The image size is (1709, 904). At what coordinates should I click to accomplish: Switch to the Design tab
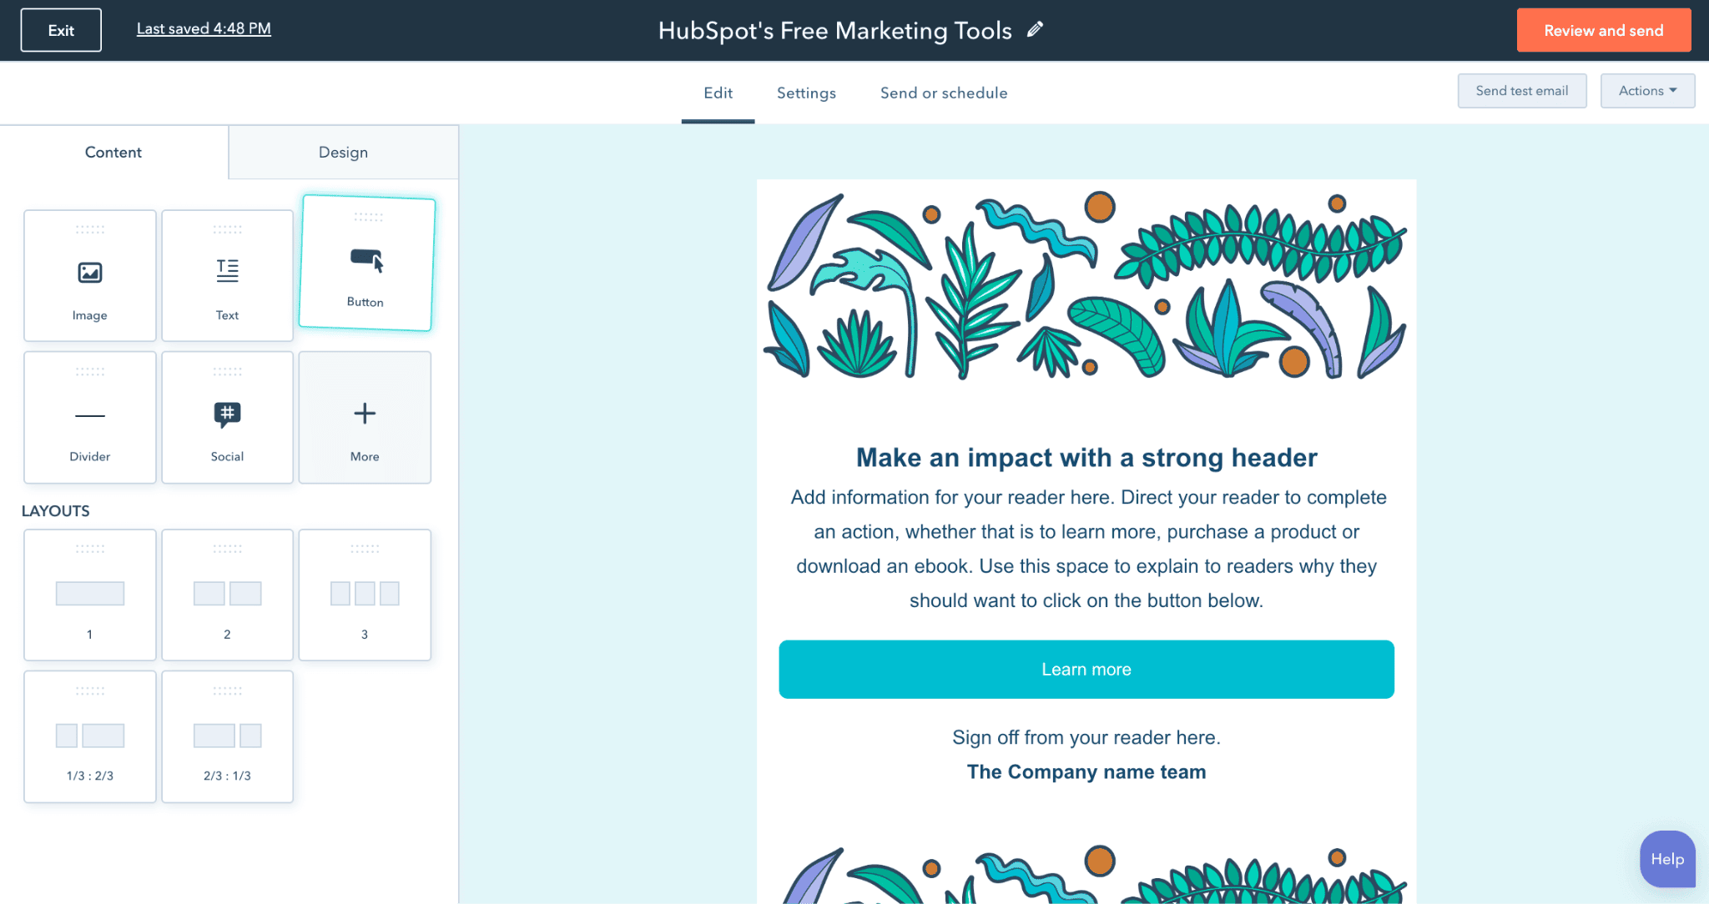tap(342, 152)
